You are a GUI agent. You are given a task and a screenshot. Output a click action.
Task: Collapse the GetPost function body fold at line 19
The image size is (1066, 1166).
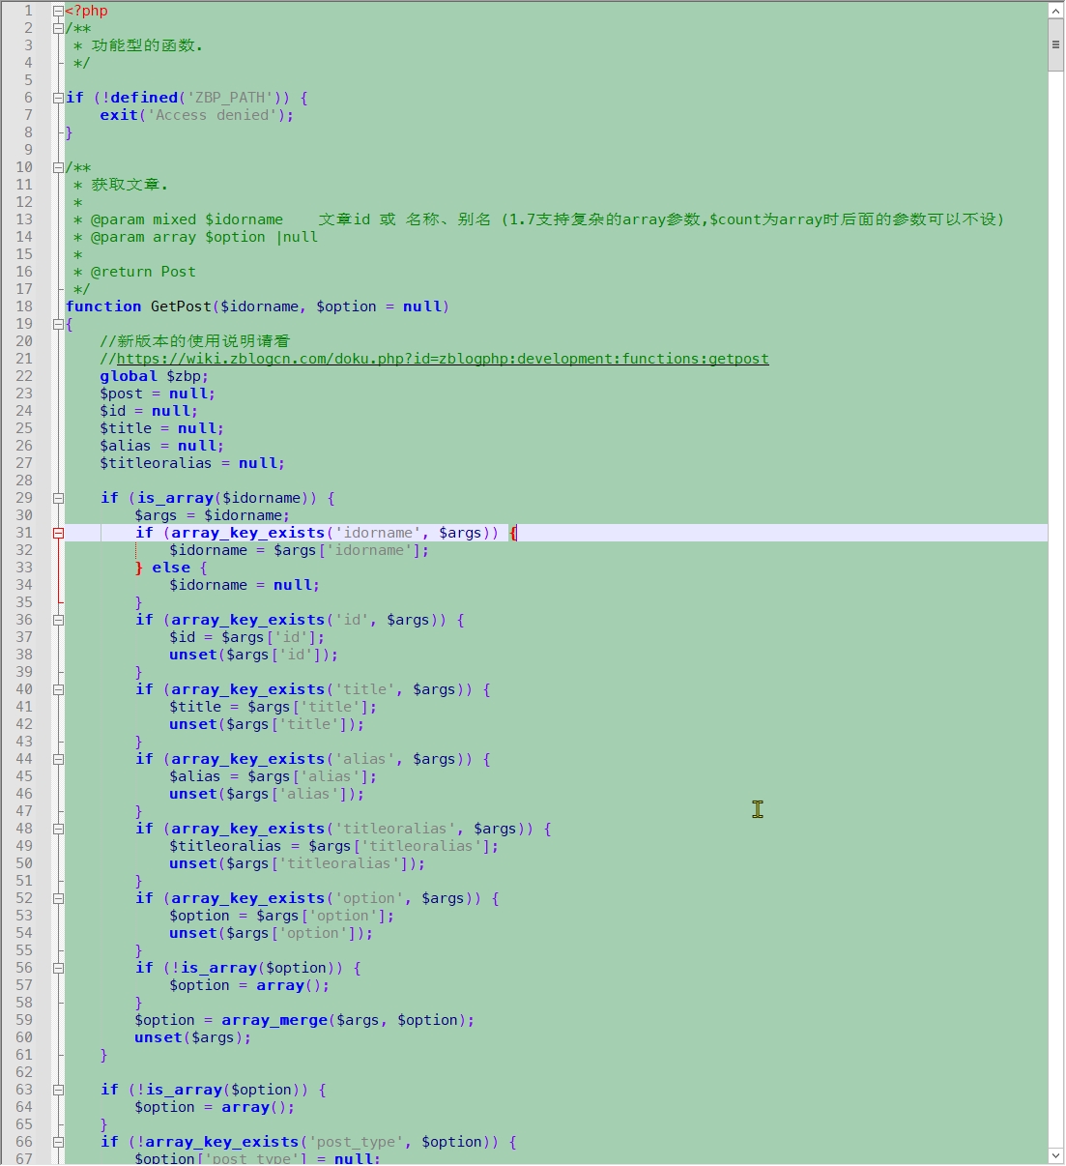tap(58, 324)
